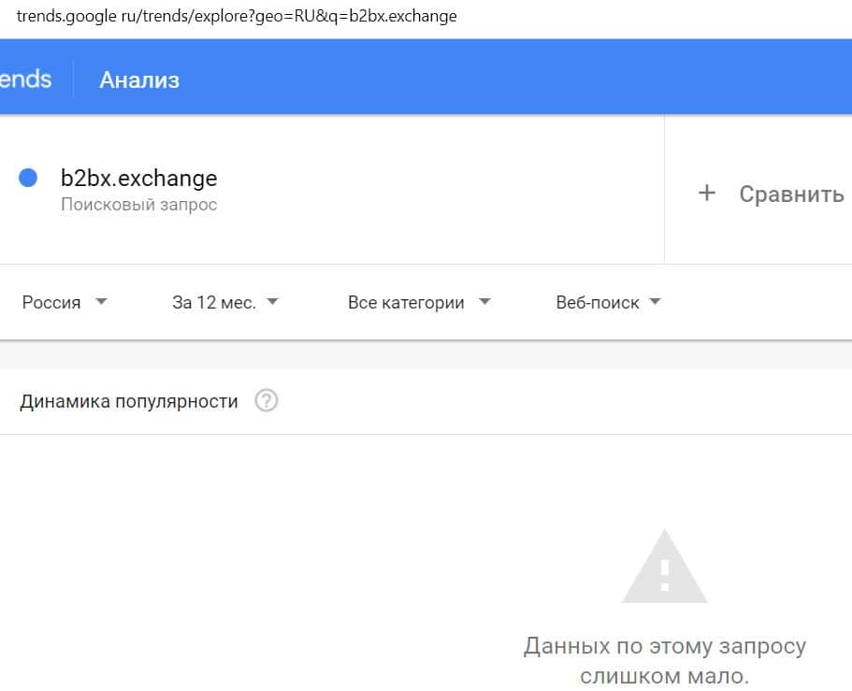Click the arrow beside Веб-поиск
The width and height of the screenshot is (852, 691).
(655, 302)
